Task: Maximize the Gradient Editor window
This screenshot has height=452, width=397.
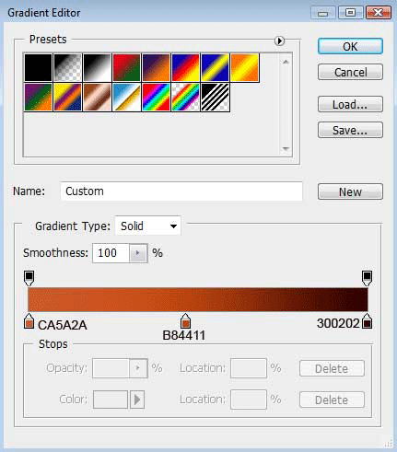Action: (350, 13)
